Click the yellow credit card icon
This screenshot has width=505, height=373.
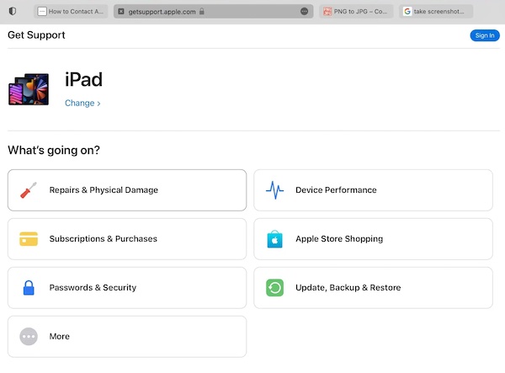(x=29, y=239)
